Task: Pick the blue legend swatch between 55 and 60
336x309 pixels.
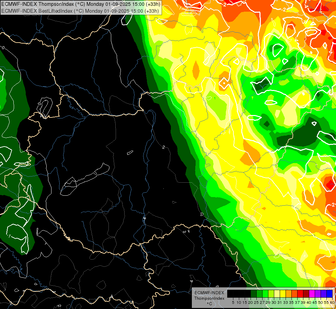Action: (329, 294)
